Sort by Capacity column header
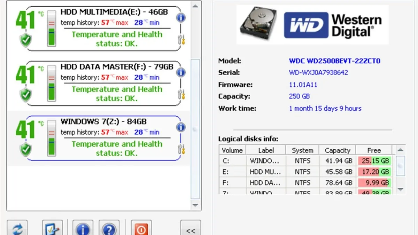 (337, 150)
